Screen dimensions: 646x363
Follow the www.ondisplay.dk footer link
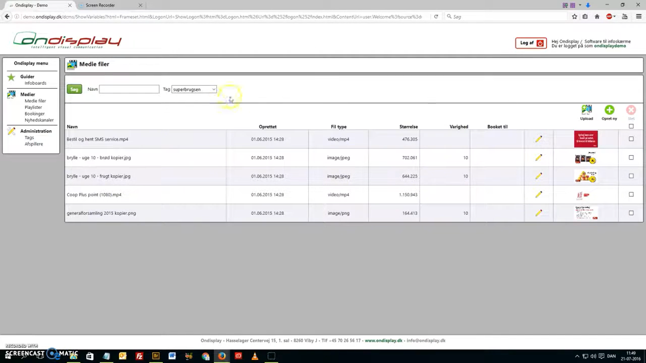(x=384, y=340)
